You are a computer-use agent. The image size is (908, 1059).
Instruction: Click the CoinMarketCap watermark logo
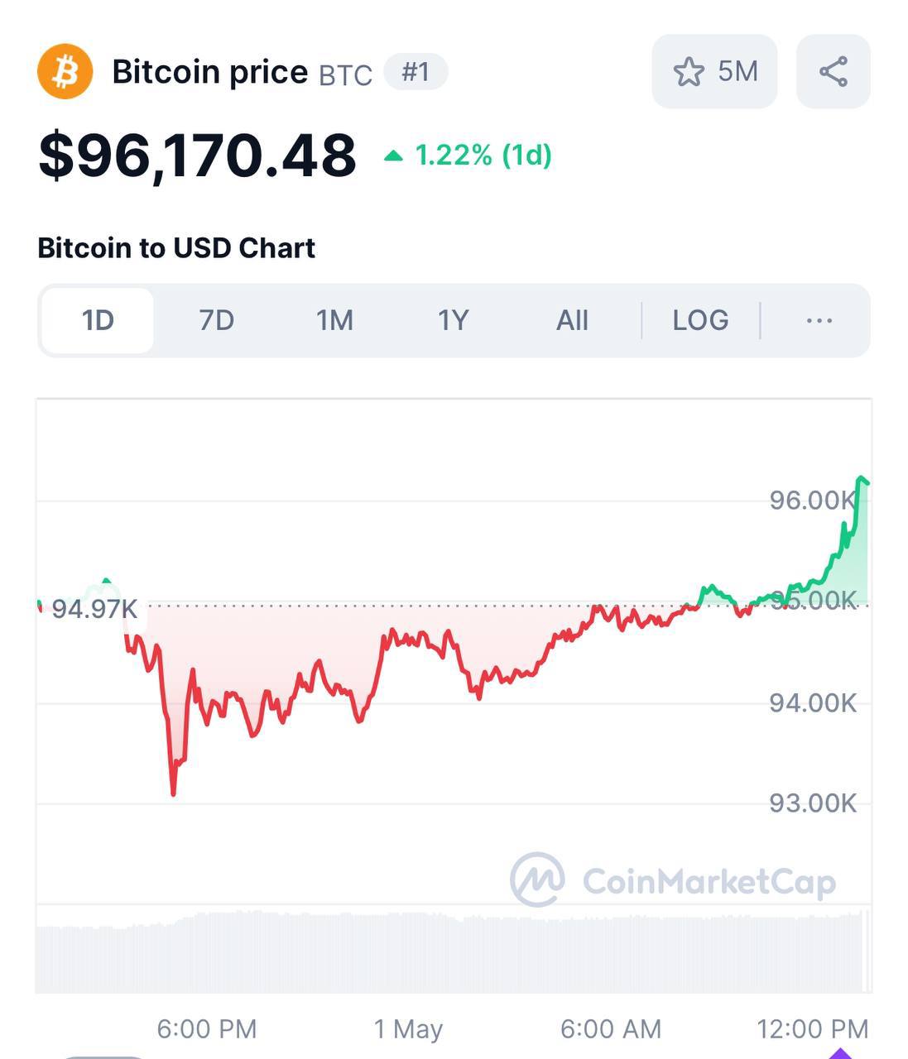(538, 879)
